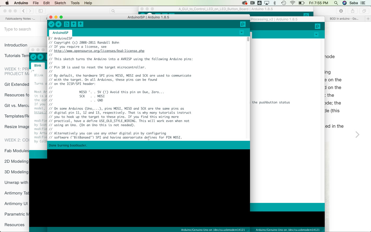Screen dimensions: 371x232
Task: Go to 3D Modeling in sidebar
Action: click(x=16, y=172)
